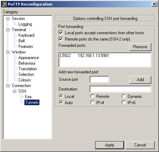
Task: Choose the IPv6 radio option
Action: click(x=124, y=102)
